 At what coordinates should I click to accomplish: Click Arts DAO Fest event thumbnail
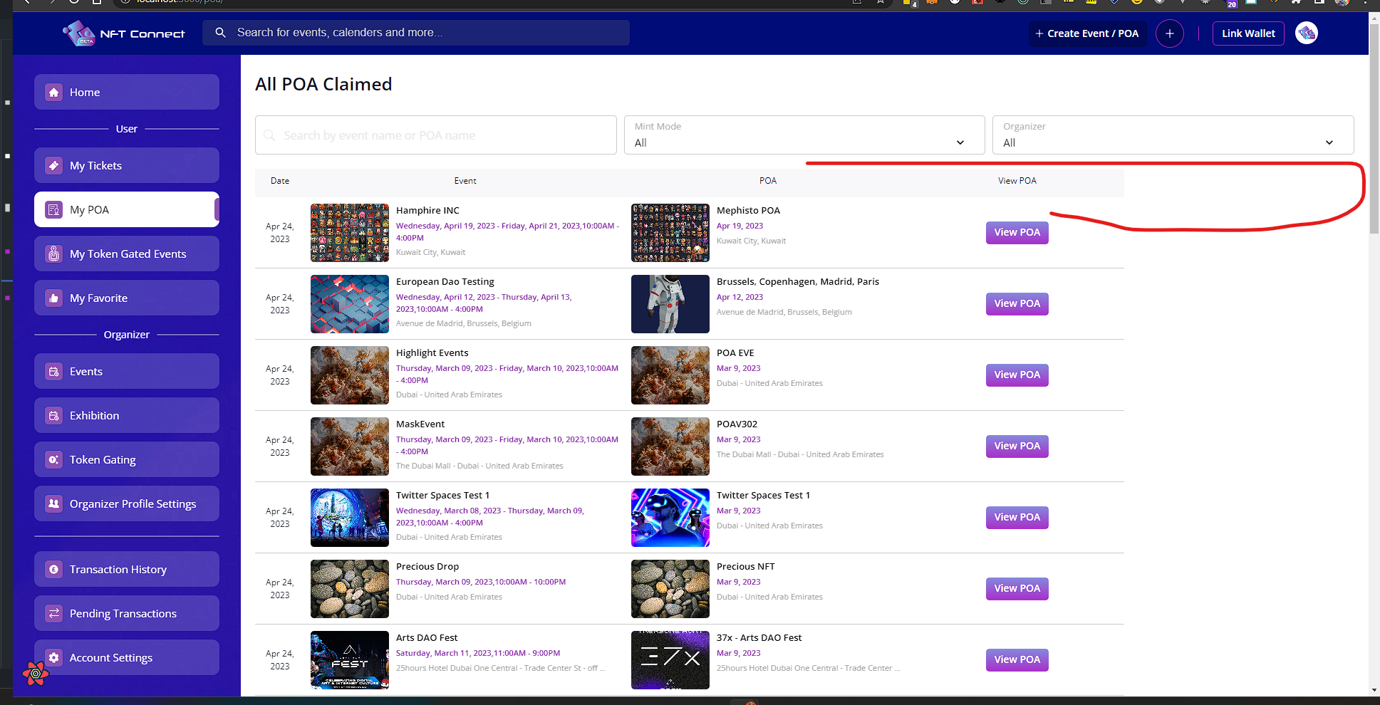pyautogui.click(x=350, y=660)
